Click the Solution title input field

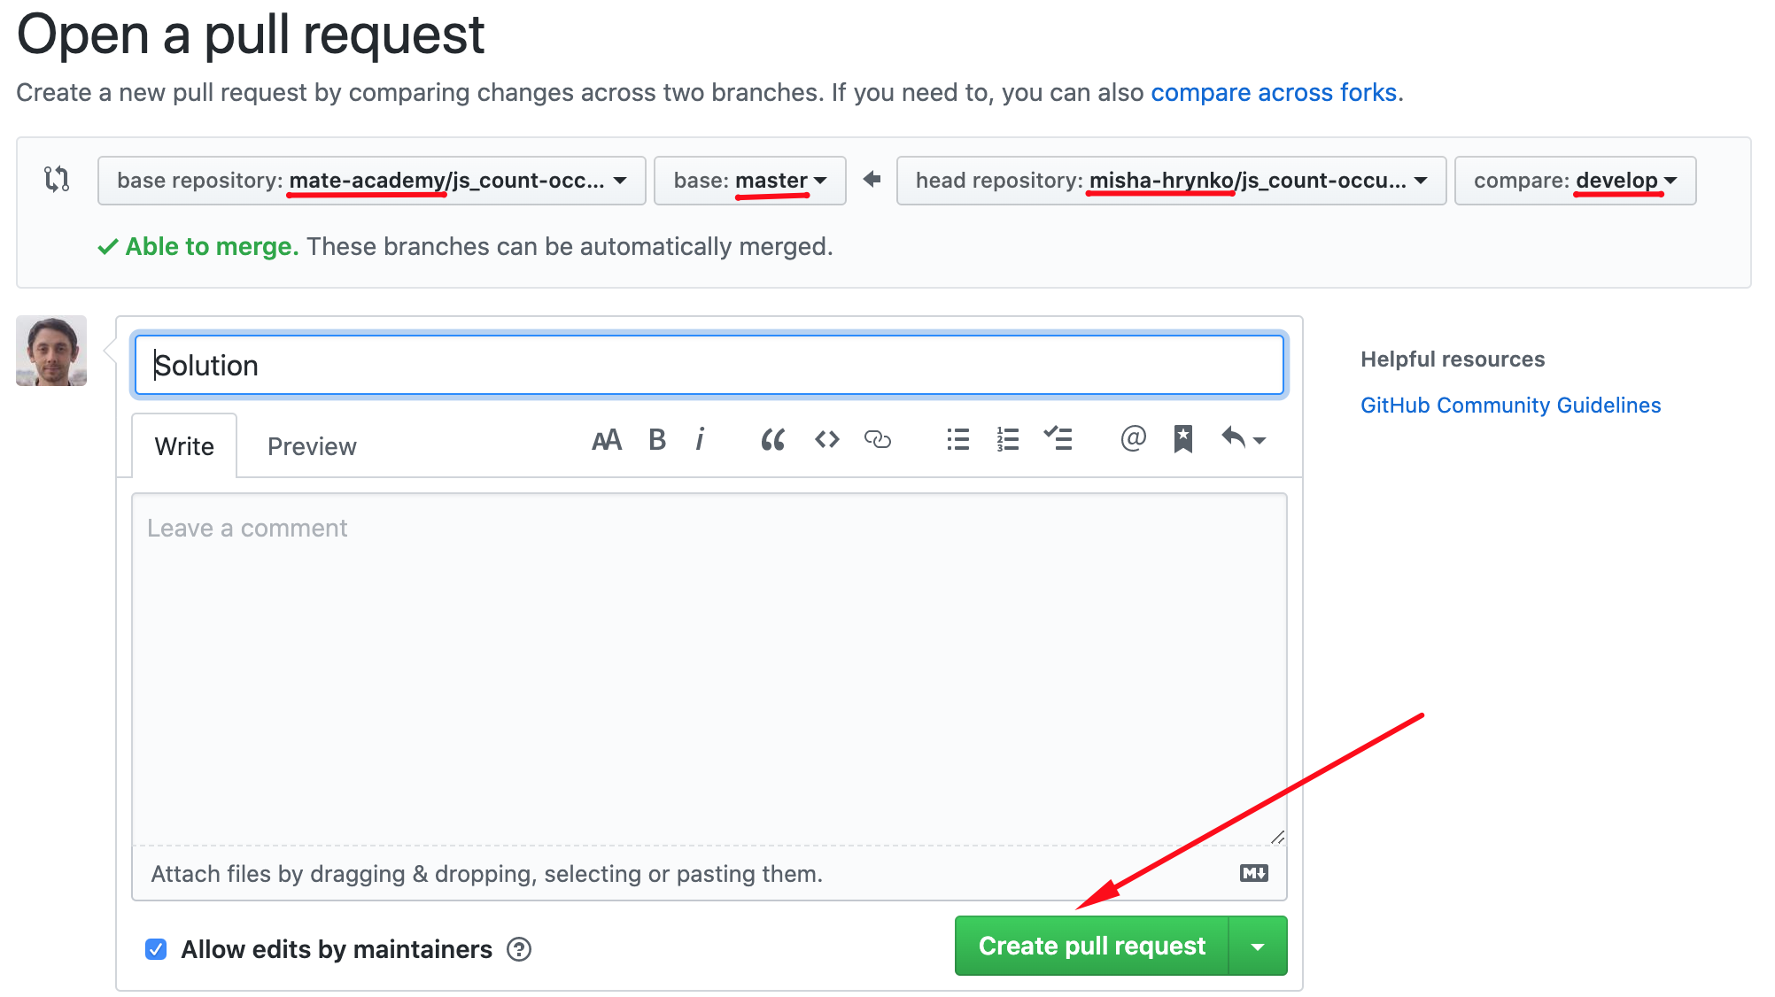tap(709, 365)
